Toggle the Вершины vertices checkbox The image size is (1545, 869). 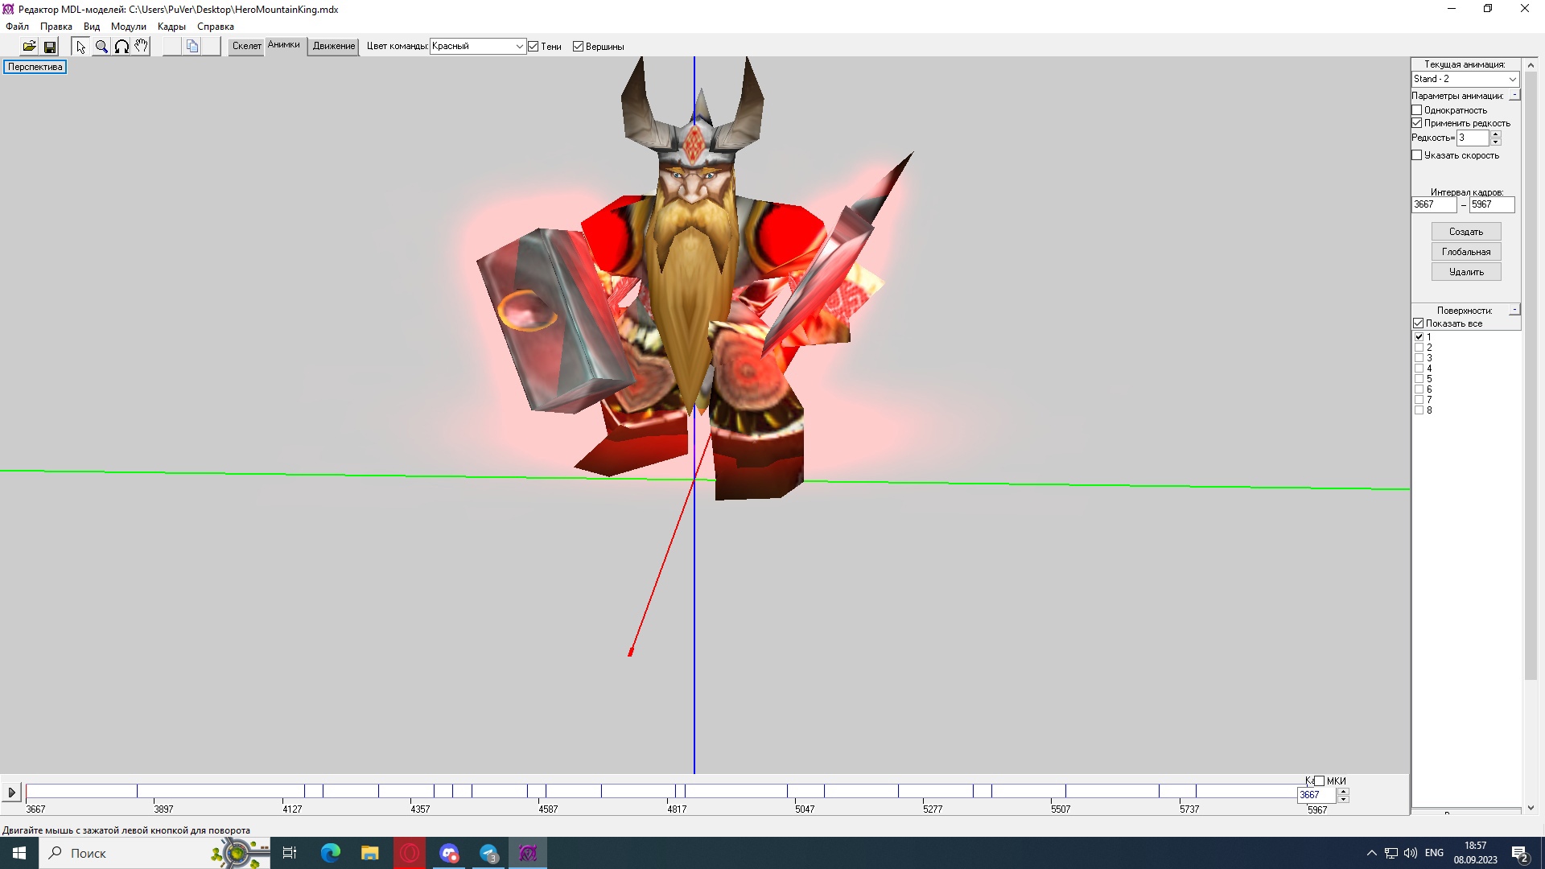578,47
